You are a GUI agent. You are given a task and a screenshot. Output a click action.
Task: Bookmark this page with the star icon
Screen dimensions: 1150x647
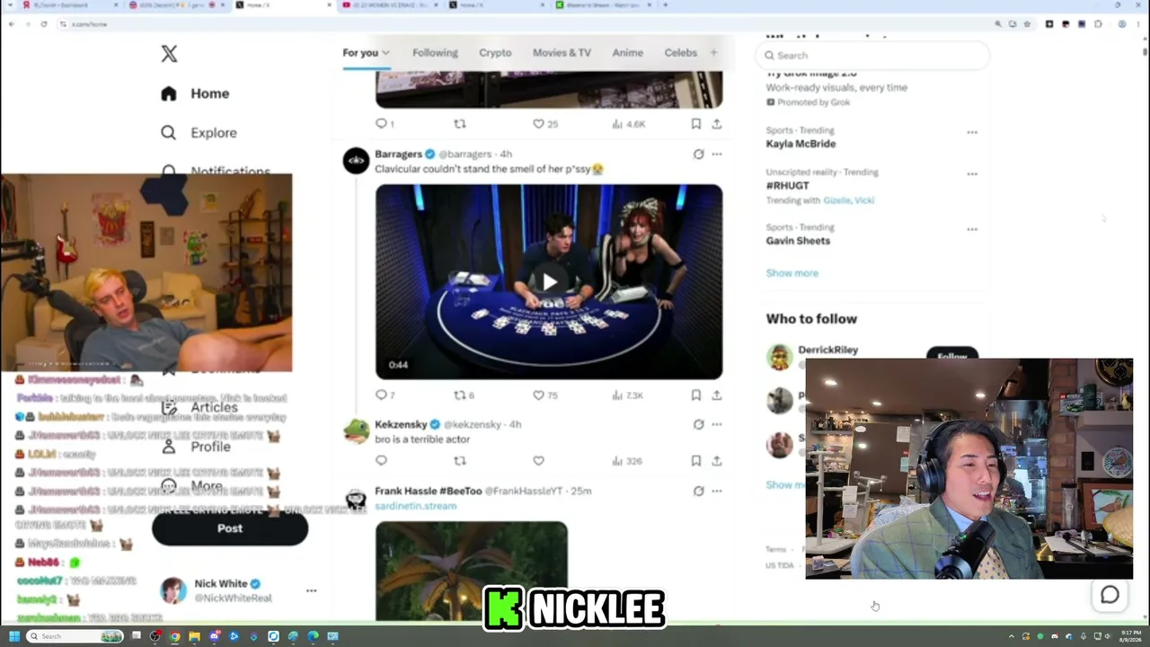[x=1026, y=24]
